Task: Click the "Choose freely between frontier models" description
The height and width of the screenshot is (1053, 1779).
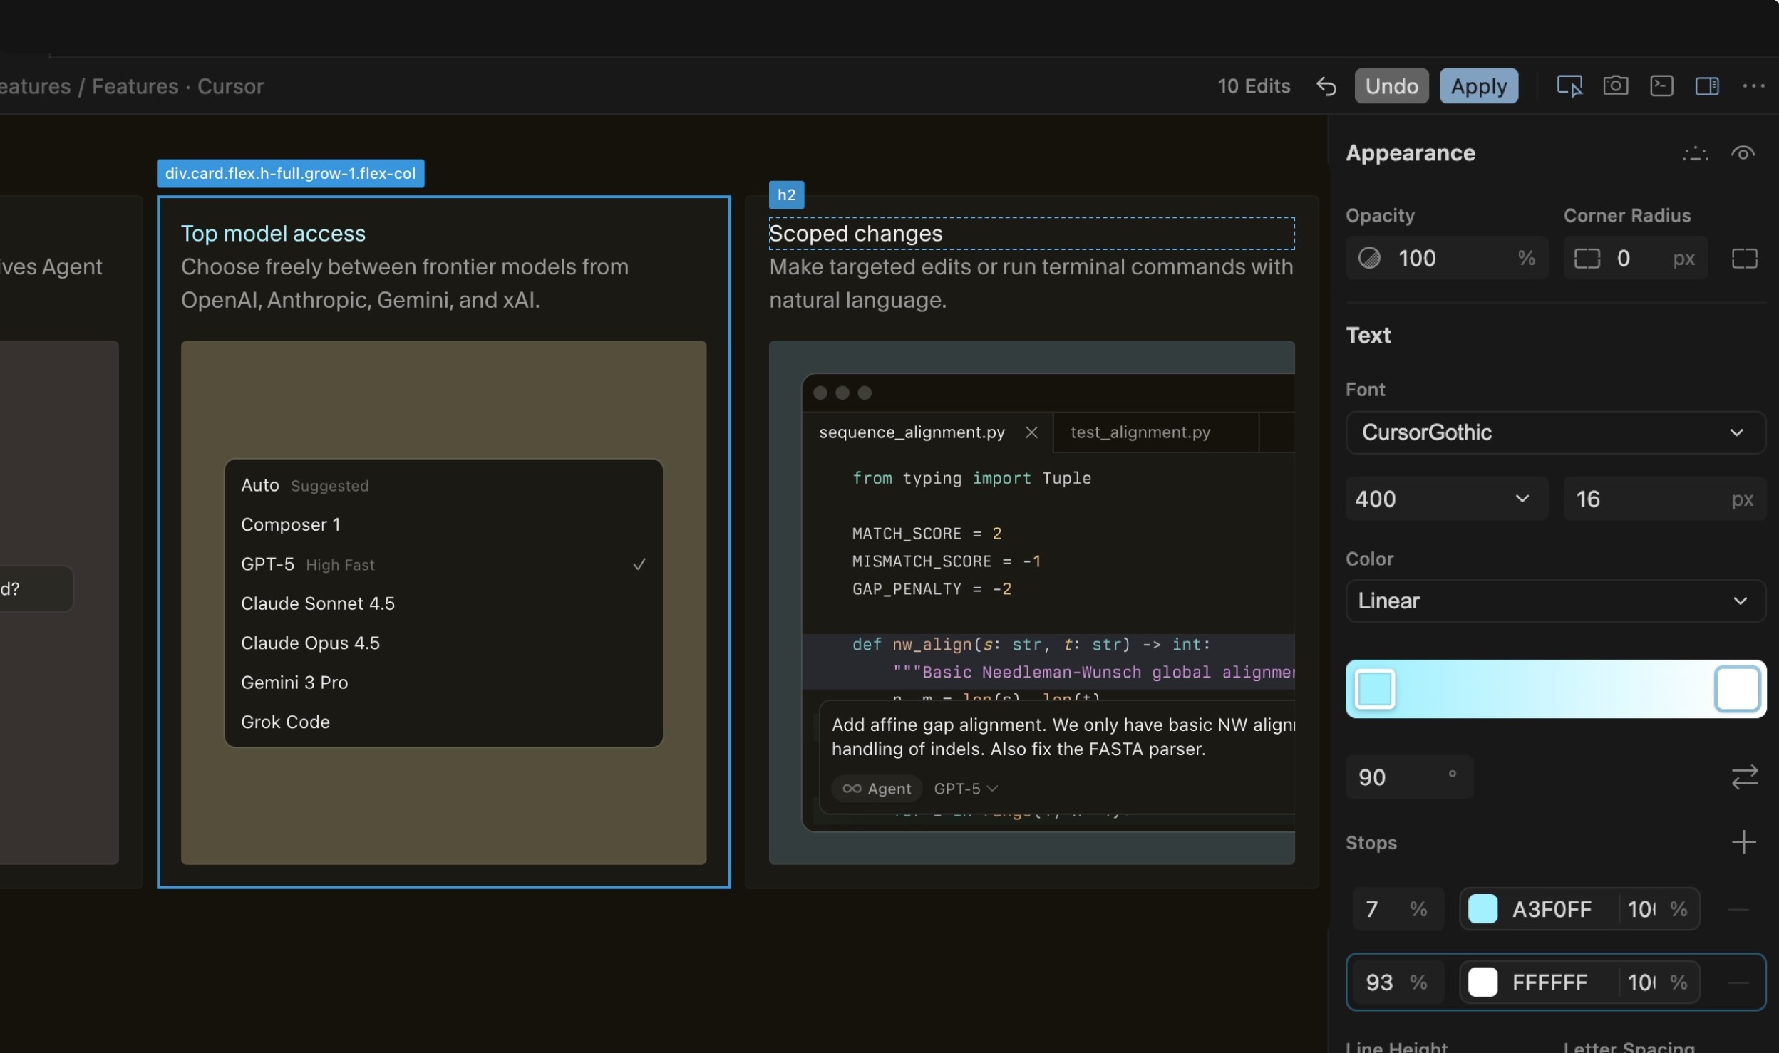Action: (405, 284)
